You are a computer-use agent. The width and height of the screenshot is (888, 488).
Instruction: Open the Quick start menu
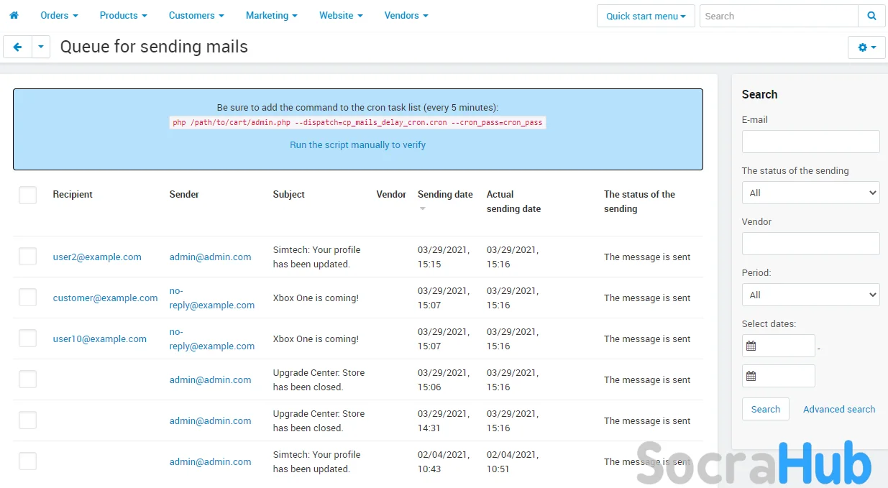tap(645, 16)
